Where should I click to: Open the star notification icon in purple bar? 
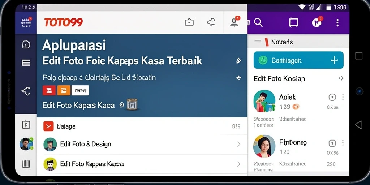coord(317,22)
